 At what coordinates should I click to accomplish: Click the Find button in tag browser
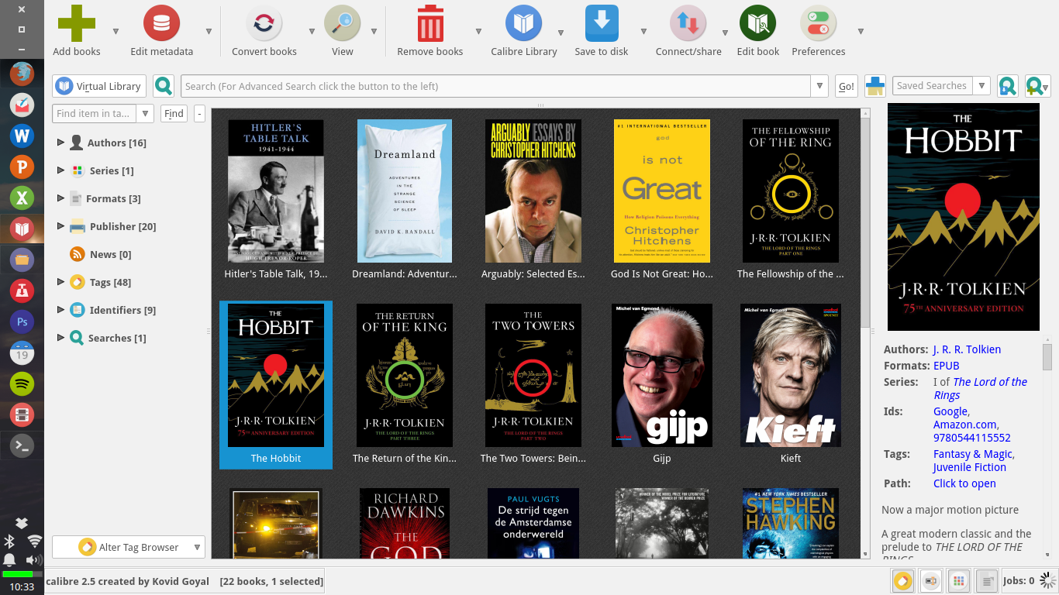(x=174, y=113)
